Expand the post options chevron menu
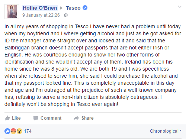 [x=180, y=7]
